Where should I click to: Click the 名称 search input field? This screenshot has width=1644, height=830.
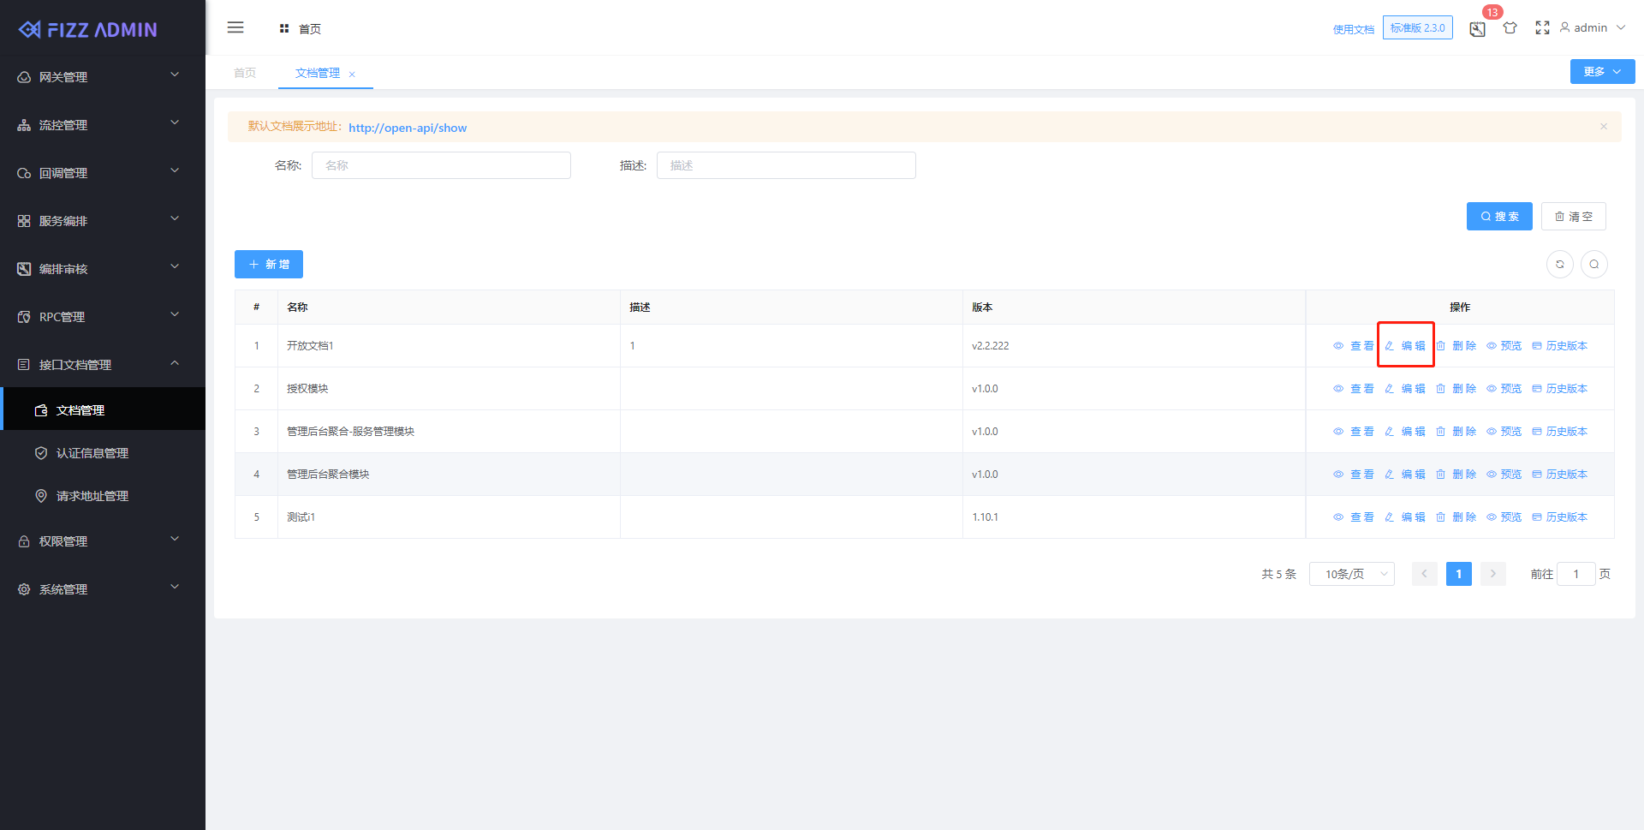441,165
